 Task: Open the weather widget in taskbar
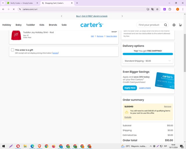coord(134,146)
